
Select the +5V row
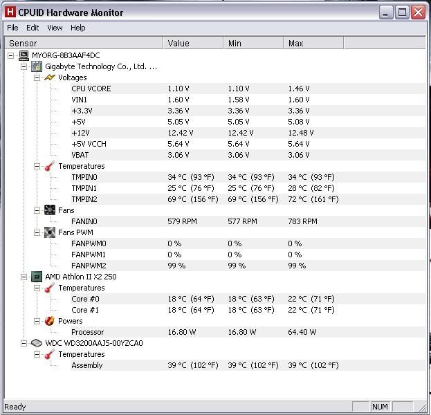[248, 122]
